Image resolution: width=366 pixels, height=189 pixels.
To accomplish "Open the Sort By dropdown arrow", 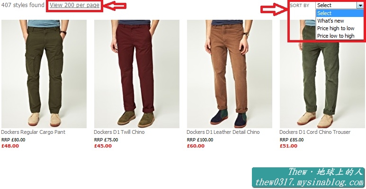I will [x=360, y=5].
